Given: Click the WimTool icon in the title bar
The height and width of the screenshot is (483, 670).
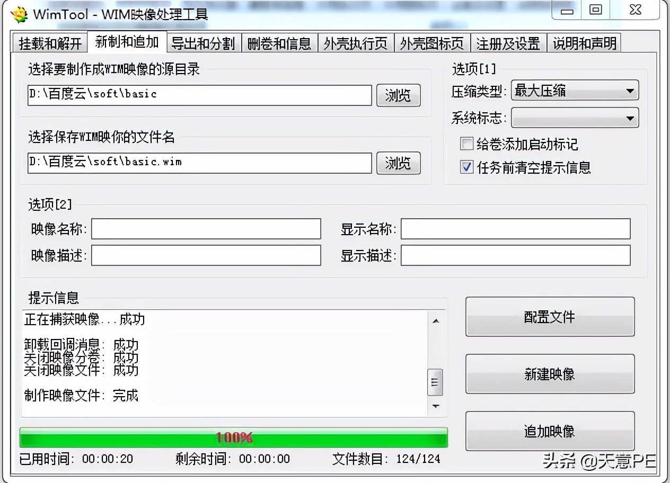Looking at the screenshot, I should (18, 14).
